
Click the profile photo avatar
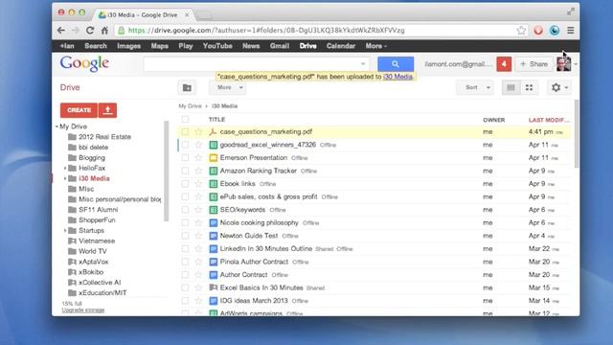pos(563,64)
